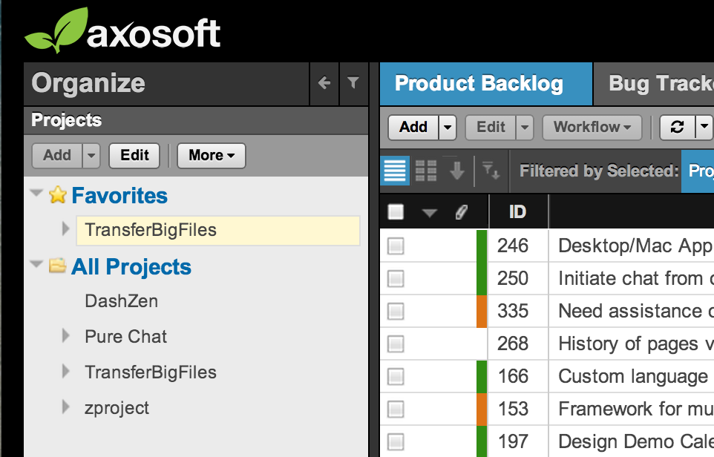Open the filter sort icon in view toolbar
The width and height of the screenshot is (714, 457).
[x=491, y=171]
